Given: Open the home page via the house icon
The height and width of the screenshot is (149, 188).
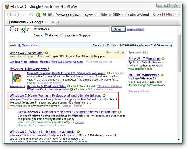Looking at the screenshot, I should [x=31, y=15].
